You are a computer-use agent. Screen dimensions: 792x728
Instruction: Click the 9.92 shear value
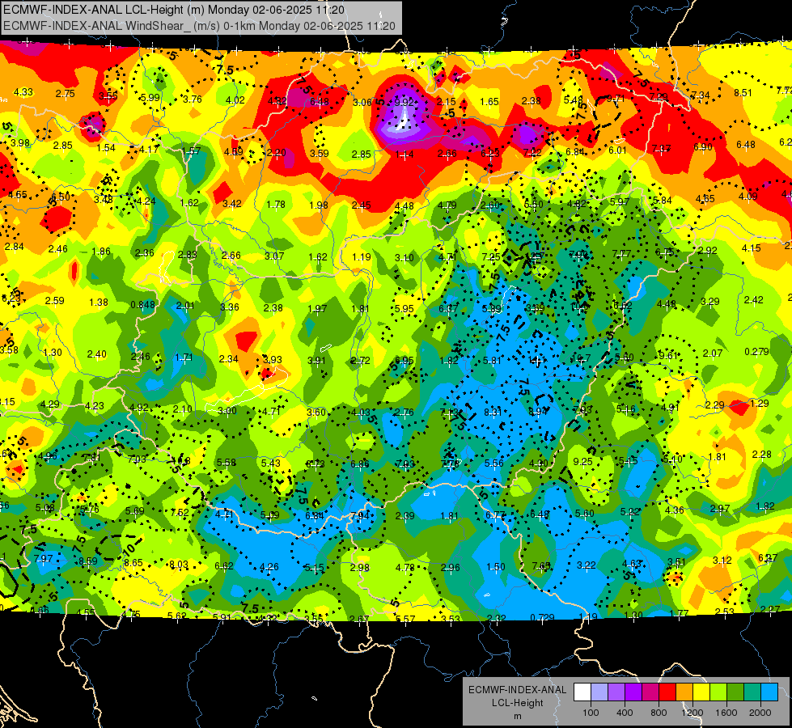(404, 102)
